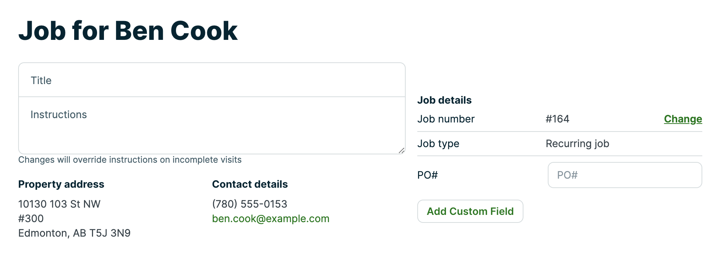
Task: Click the Job number row label
Action: coord(446,119)
